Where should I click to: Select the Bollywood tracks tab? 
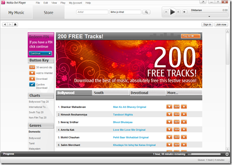74,93
